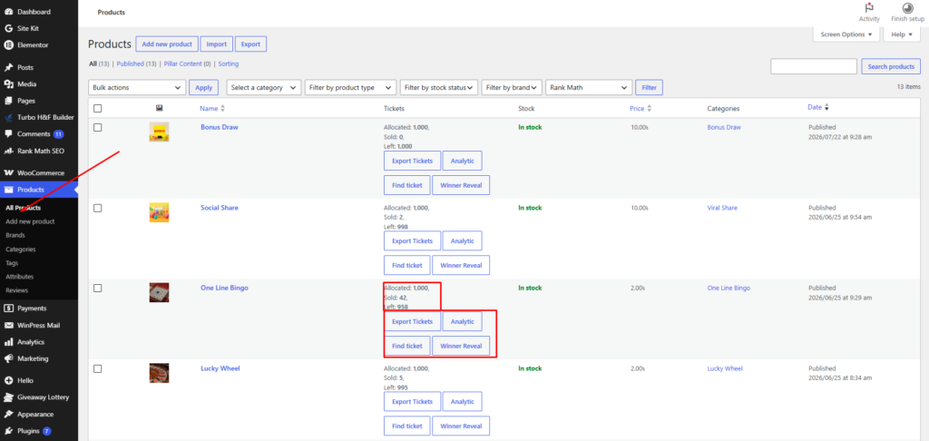Click the WooCommerce logo icon
Screen dimensions: 929x441
[x=9, y=173]
